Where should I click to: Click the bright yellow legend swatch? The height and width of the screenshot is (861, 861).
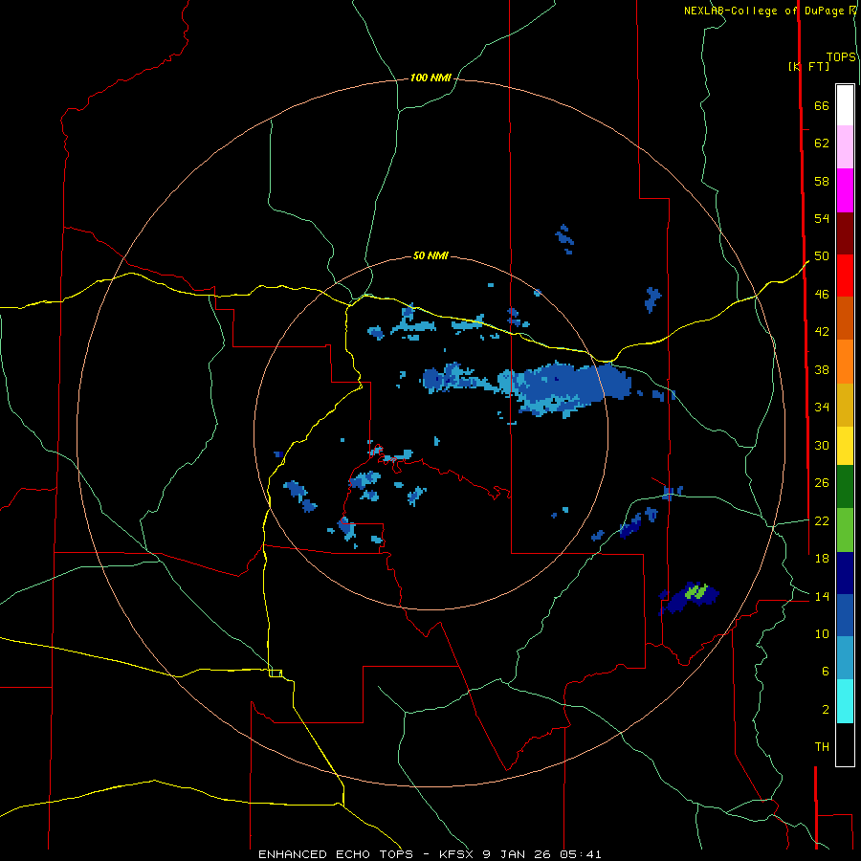click(x=845, y=445)
